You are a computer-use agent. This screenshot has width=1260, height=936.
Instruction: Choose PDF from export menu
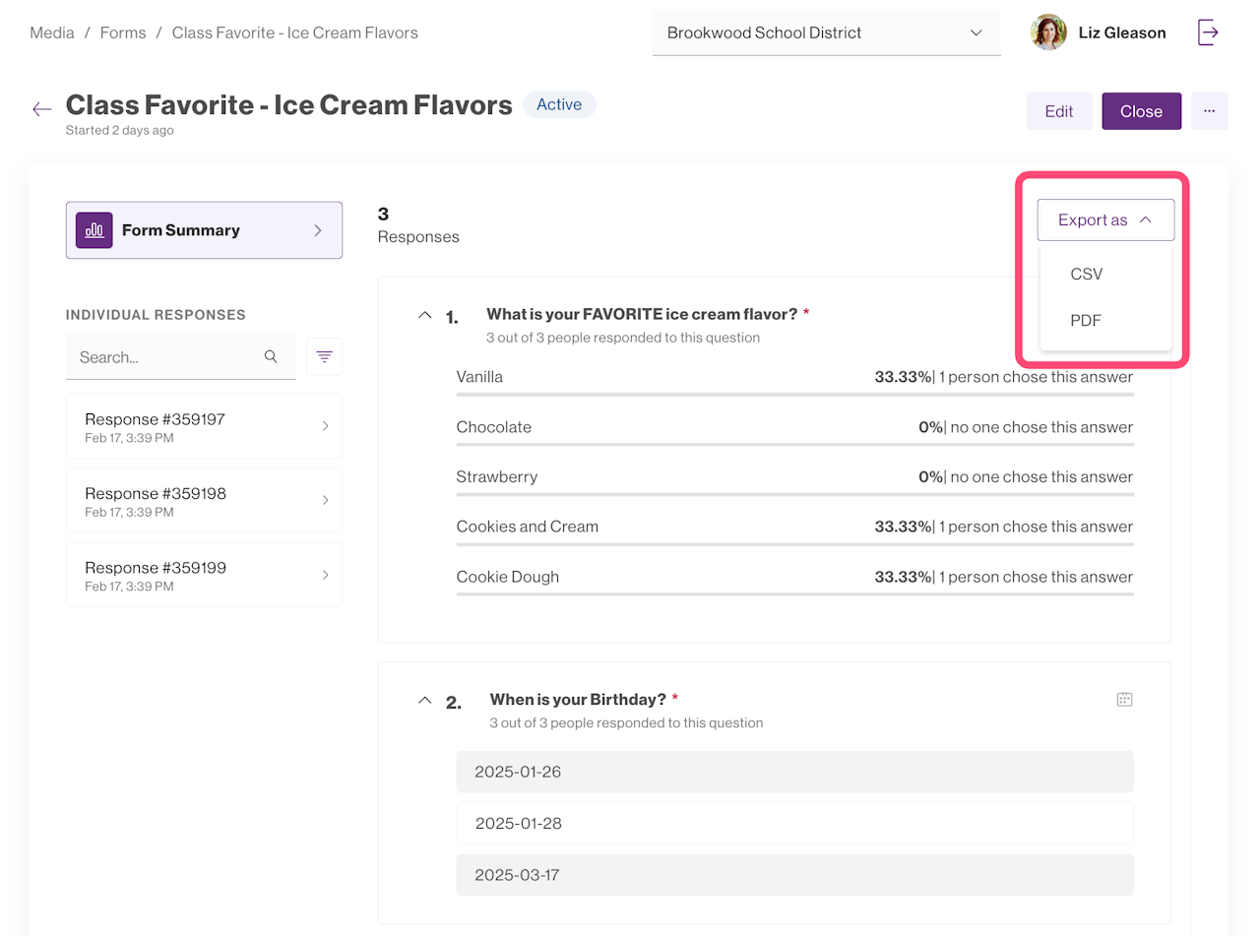click(1086, 321)
